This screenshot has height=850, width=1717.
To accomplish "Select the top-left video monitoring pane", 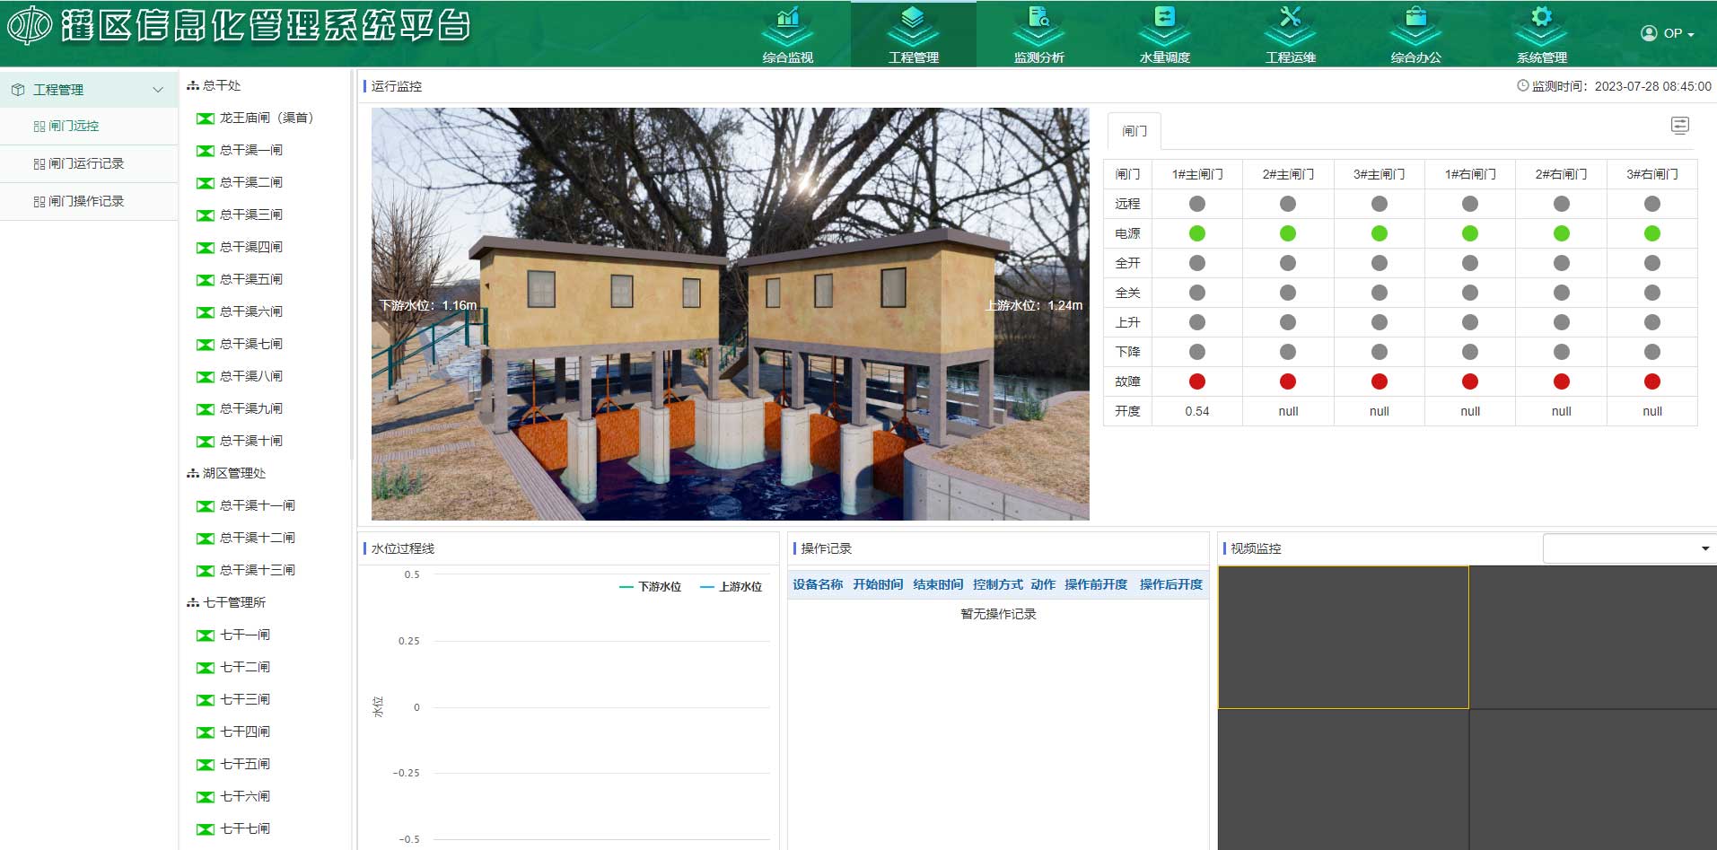I will [1343, 637].
